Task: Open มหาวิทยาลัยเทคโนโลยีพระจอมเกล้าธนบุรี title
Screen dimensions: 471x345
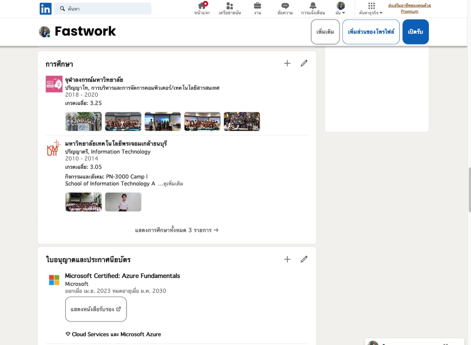Action: [x=116, y=144]
